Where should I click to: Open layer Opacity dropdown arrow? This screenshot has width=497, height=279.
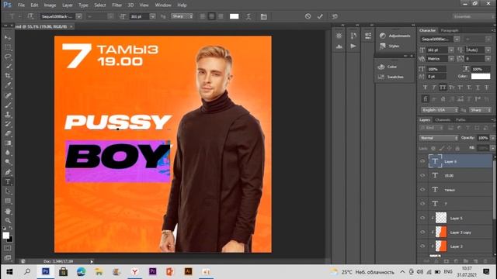[x=493, y=138]
